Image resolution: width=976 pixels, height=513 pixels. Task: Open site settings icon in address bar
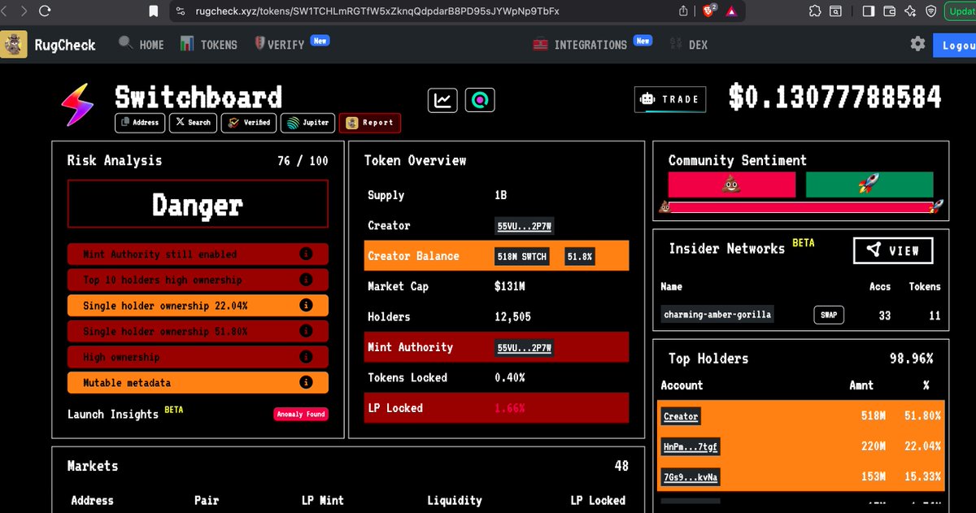coord(180,11)
